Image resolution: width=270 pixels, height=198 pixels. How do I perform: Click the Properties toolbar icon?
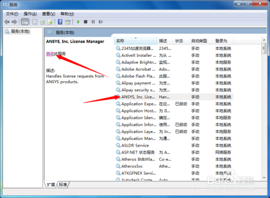point(35,22)
